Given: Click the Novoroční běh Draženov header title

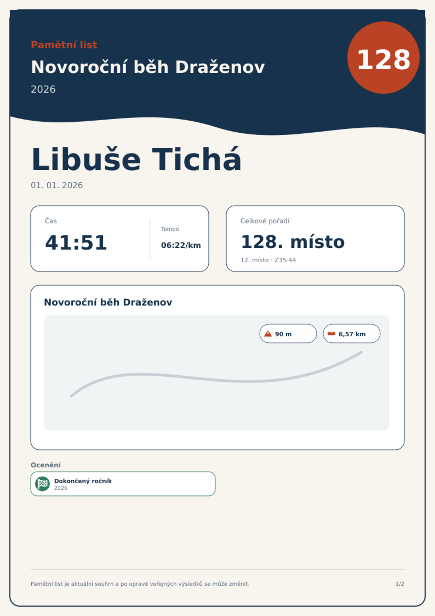Looking at the screenshot, I should pyautogui.click(x=148, y=67).
